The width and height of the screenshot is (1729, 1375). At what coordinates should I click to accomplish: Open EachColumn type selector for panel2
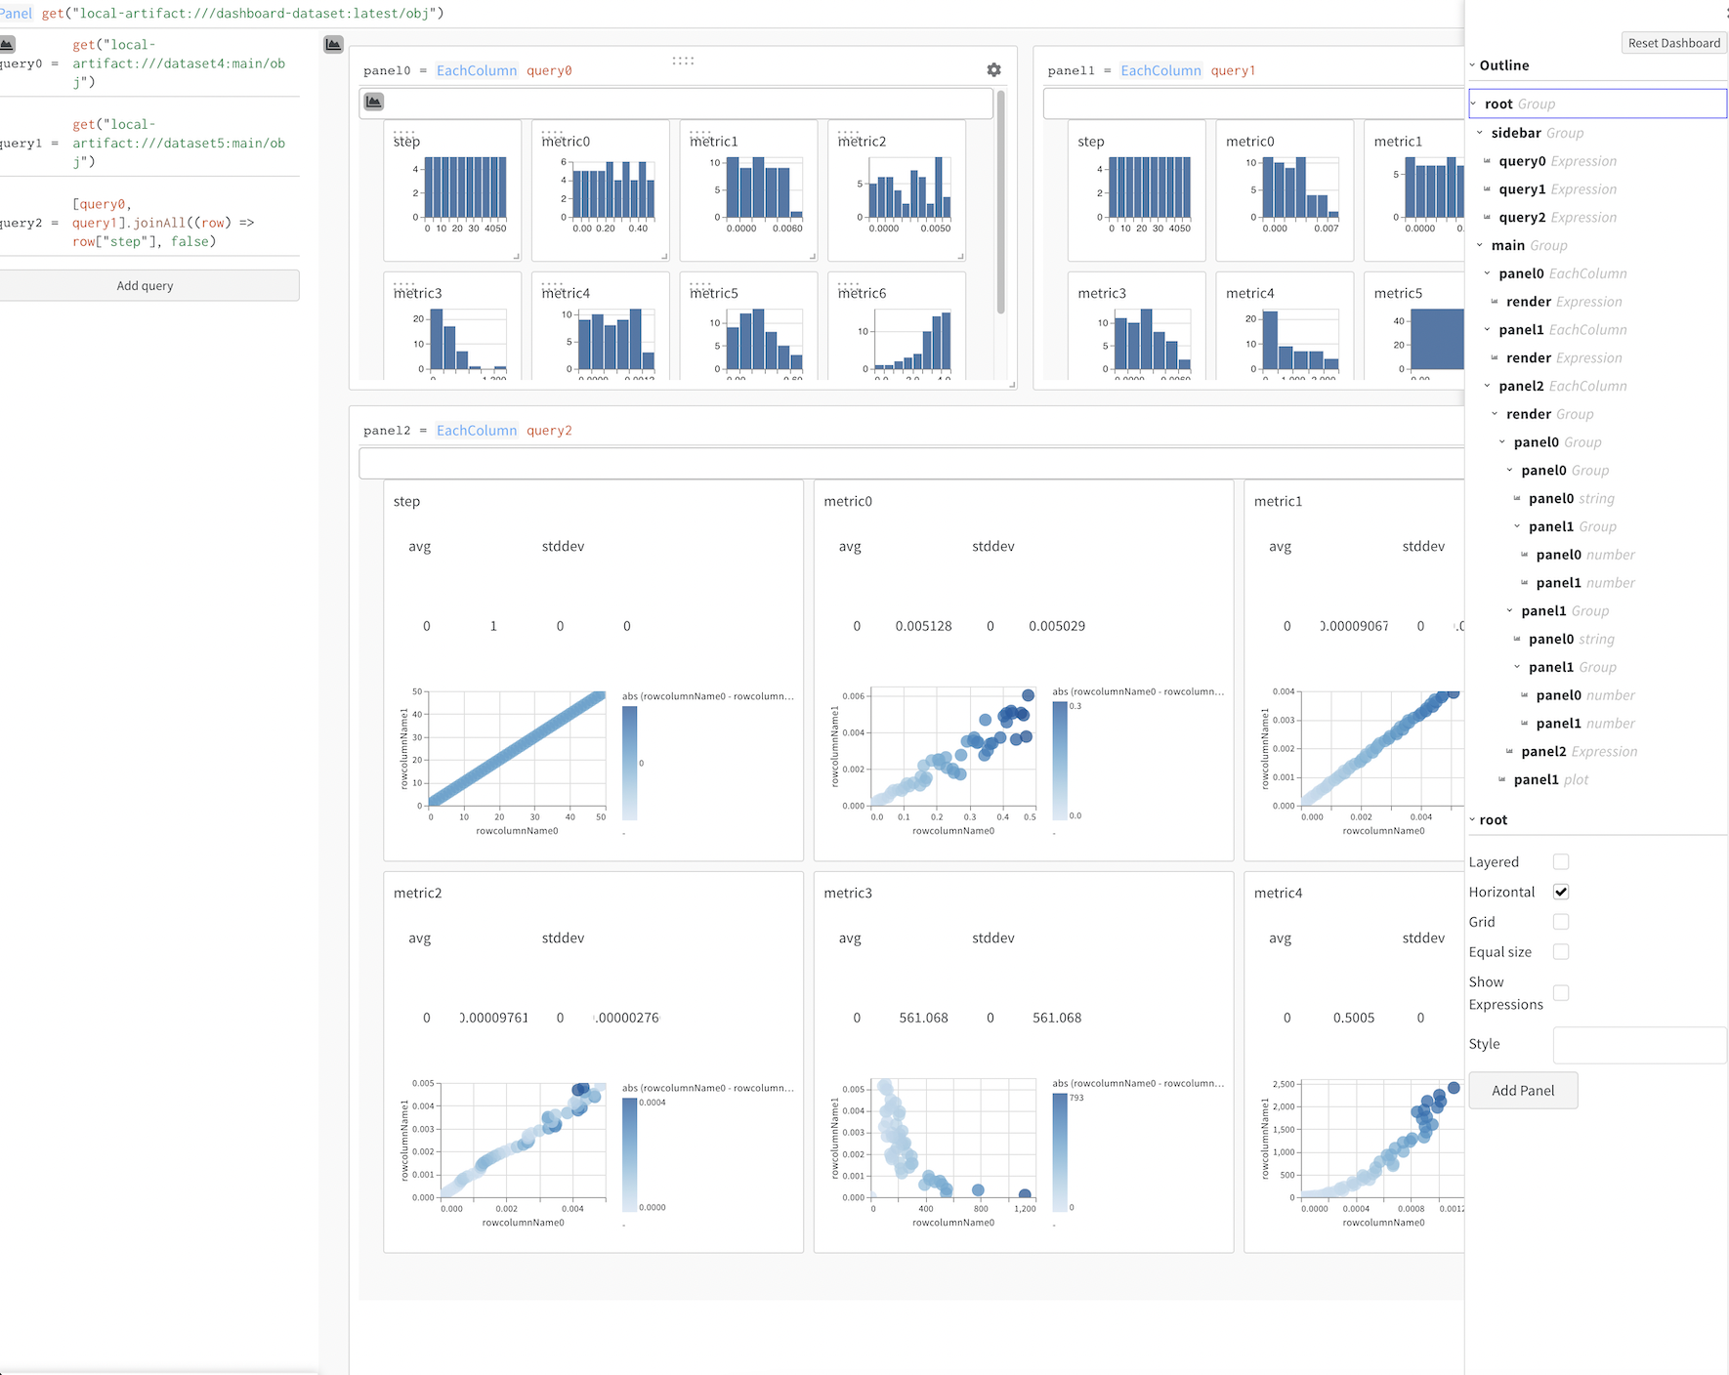tap(477, 431)
